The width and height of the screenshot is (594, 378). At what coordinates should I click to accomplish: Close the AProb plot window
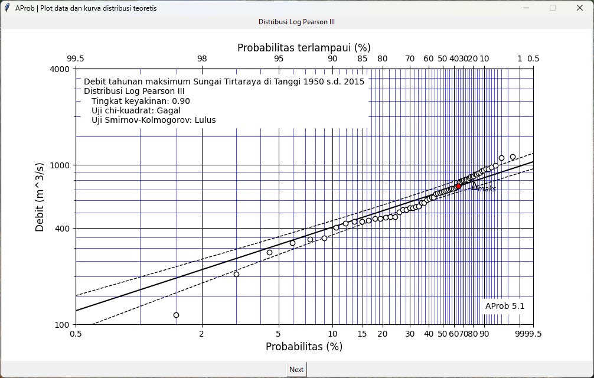coord(579,8)
